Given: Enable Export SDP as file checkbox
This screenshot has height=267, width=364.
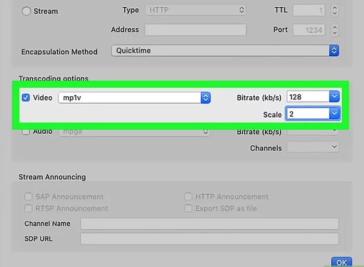Looking at the screenshot, I should pyautogui.click(x=188, y=208).
